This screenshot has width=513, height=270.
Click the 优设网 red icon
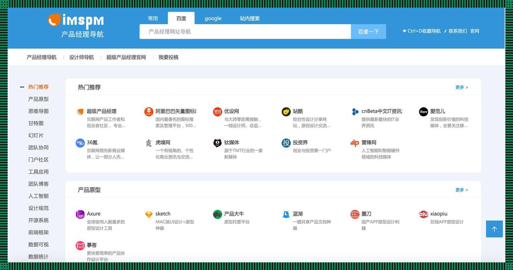217,112
